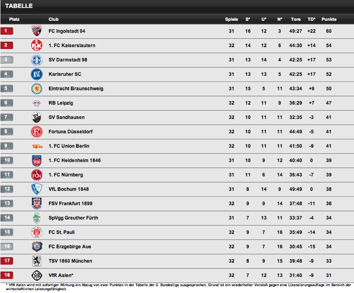The width and height of the screenshot is (354, 293).
Task: Click the Karlsruher SC logo icon
Action: click(37, 74)
